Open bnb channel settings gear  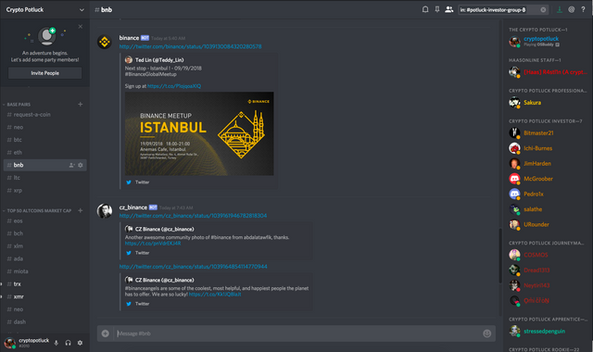tap(81, 165)
